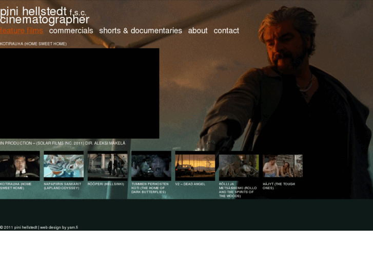Open the about page

click(x=198, y=30)
